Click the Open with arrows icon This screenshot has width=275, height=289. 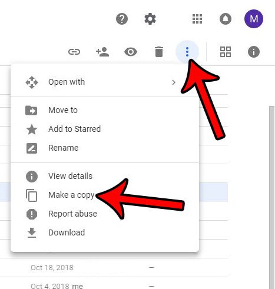32,82
